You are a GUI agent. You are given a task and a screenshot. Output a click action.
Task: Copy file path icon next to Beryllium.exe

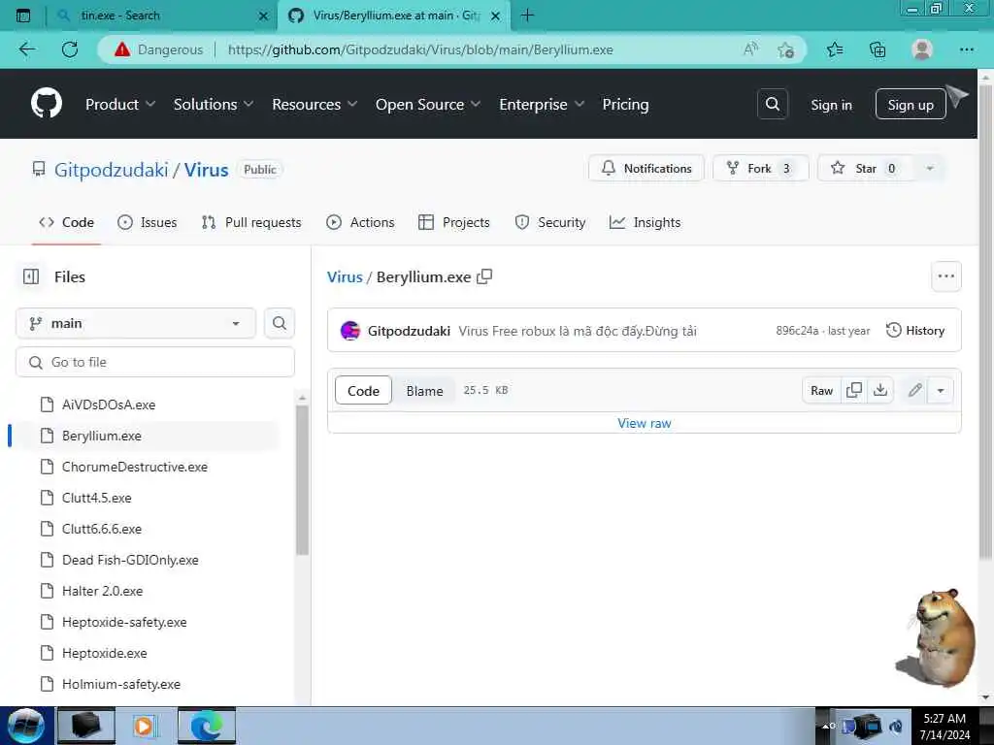484,276
